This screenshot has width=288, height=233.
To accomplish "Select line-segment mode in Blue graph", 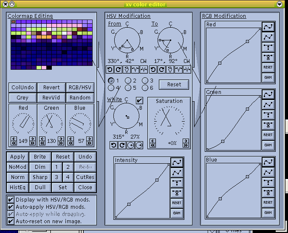I will point(268,172).
